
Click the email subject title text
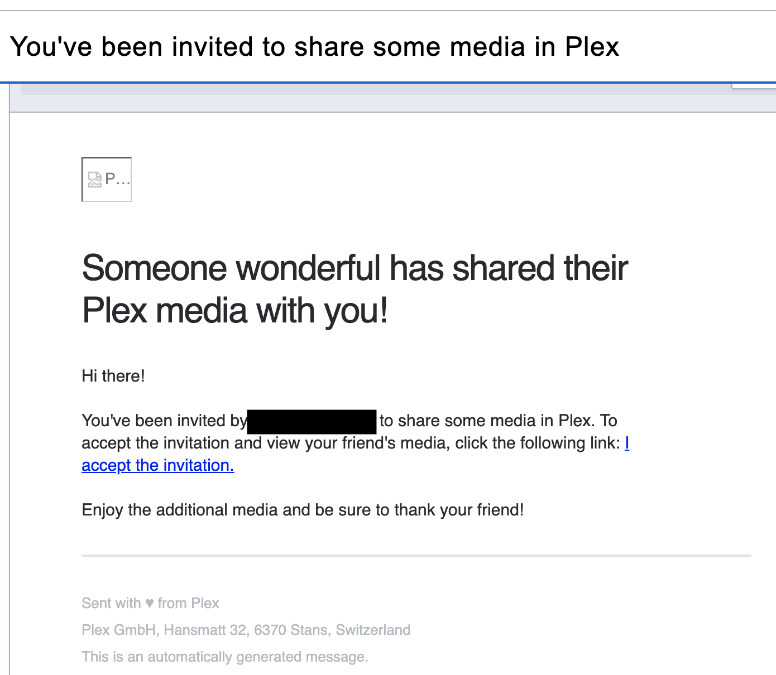coord(314,47)
